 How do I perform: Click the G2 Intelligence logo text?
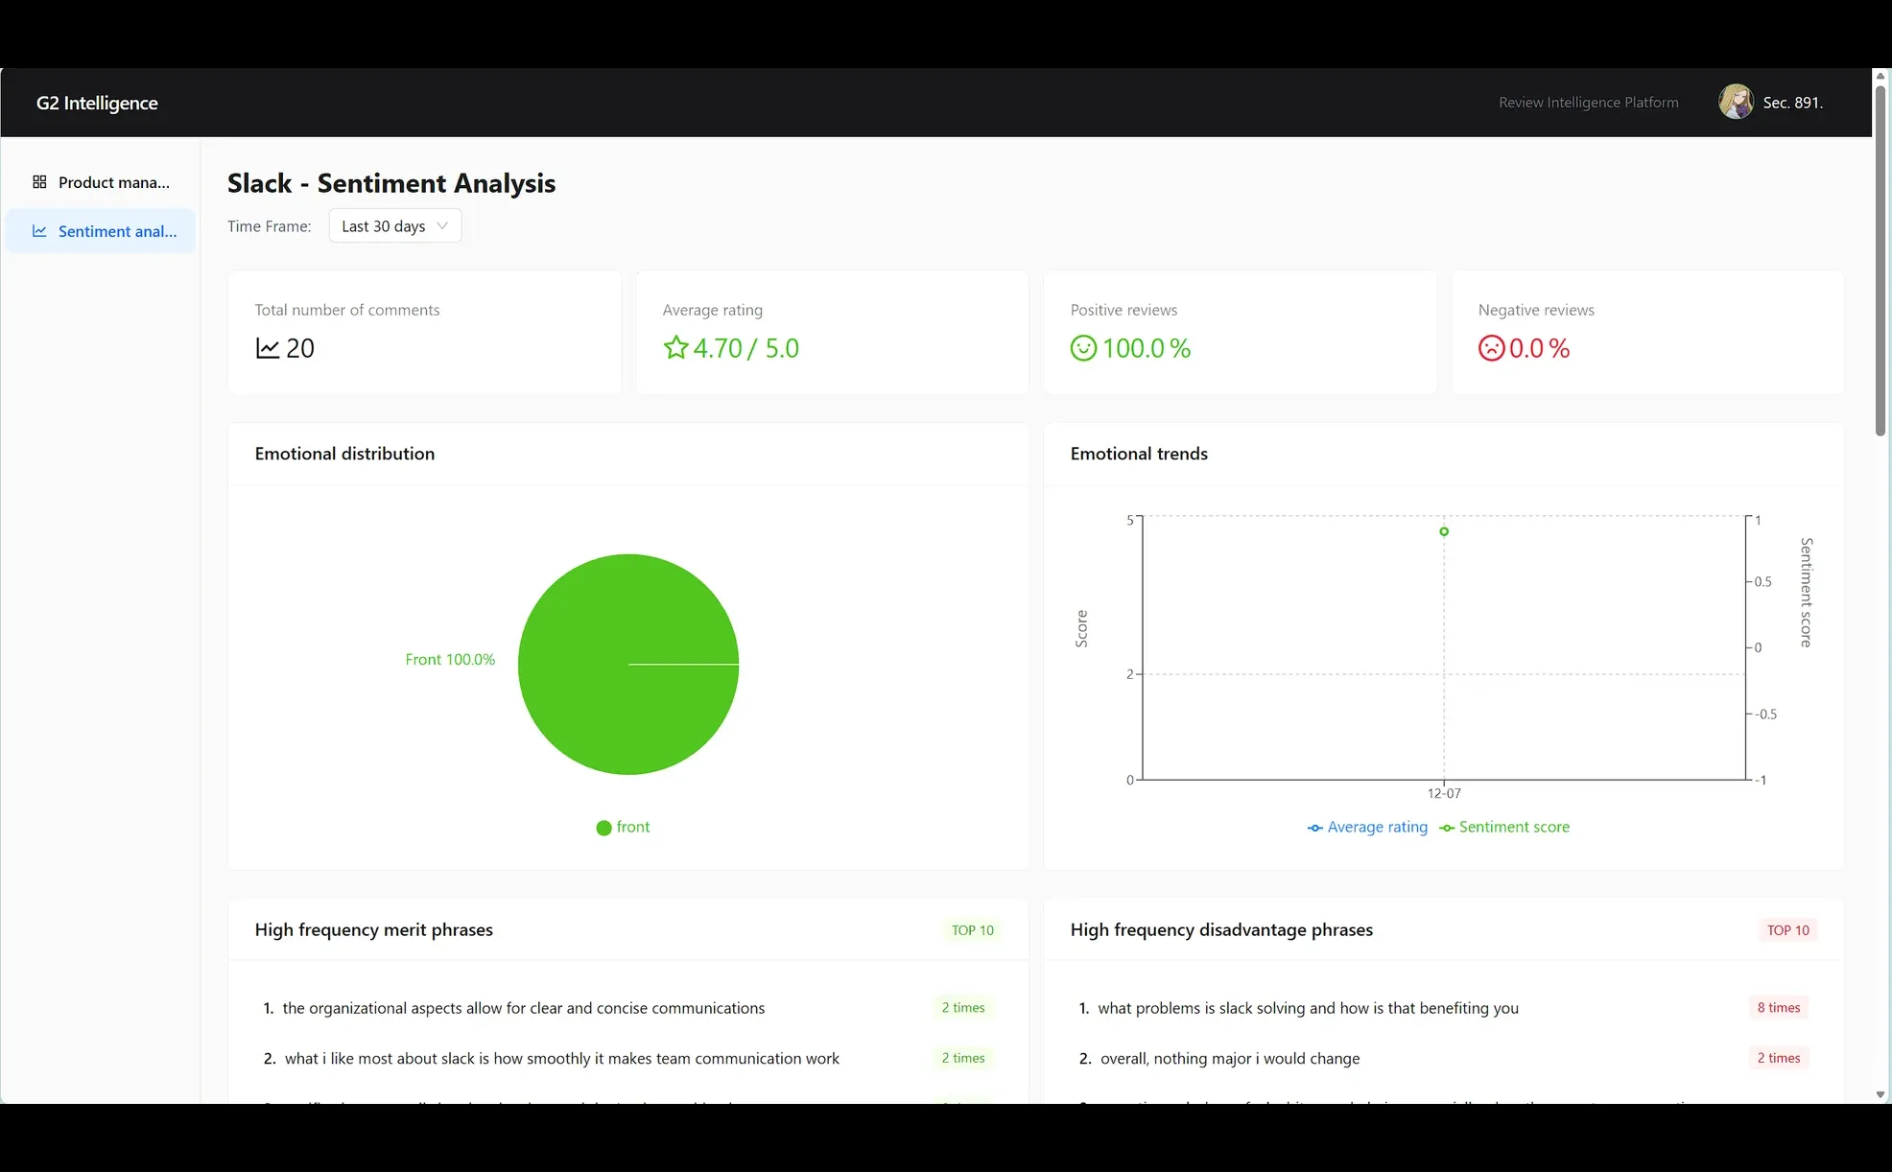point(97,103)
